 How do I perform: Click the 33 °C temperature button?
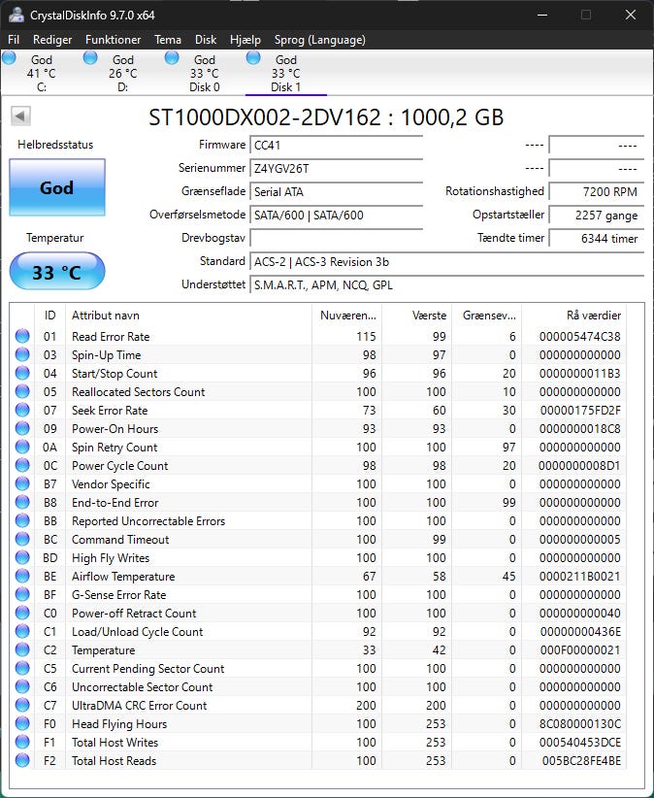[x=56, y=272]
